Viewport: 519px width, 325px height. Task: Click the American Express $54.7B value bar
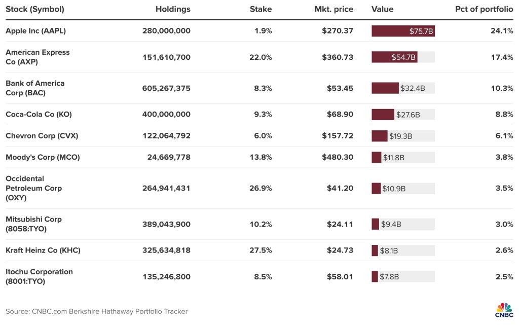pyautogui.click(x=394, y=57)
